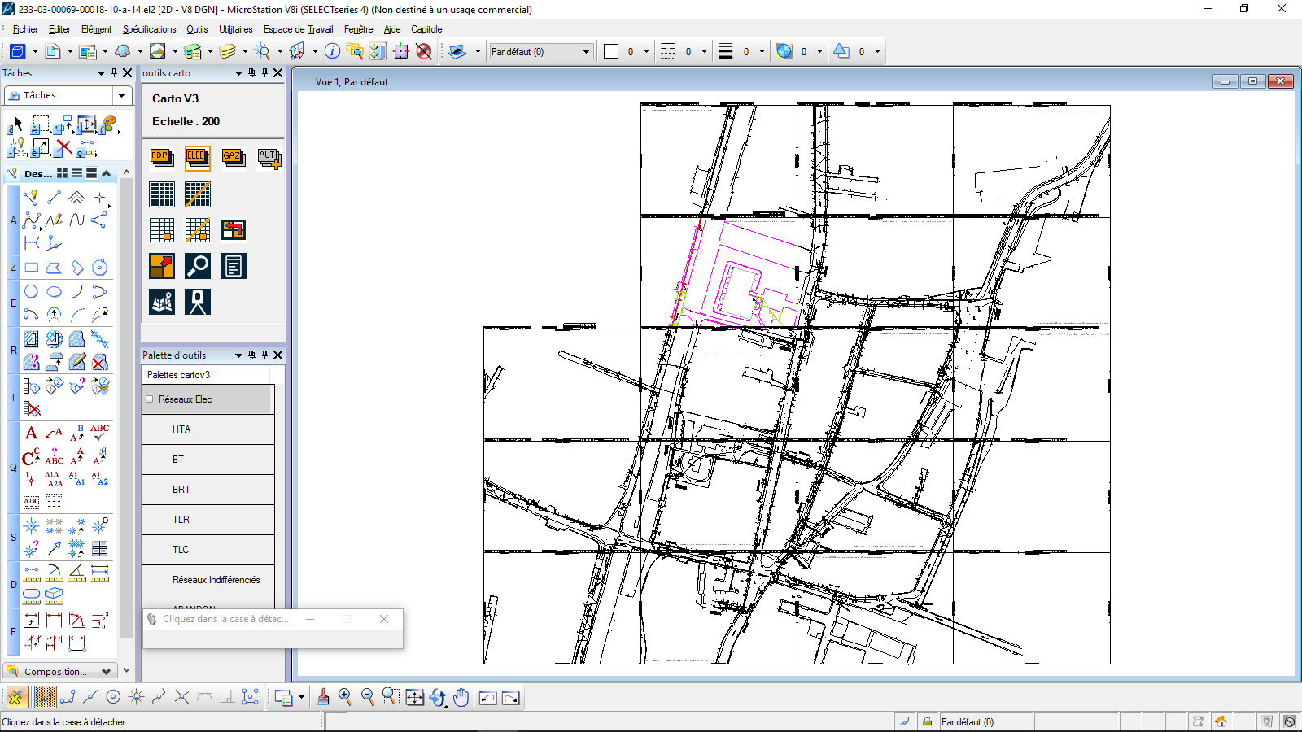Expand the Tâches combo box

[122, 96]
